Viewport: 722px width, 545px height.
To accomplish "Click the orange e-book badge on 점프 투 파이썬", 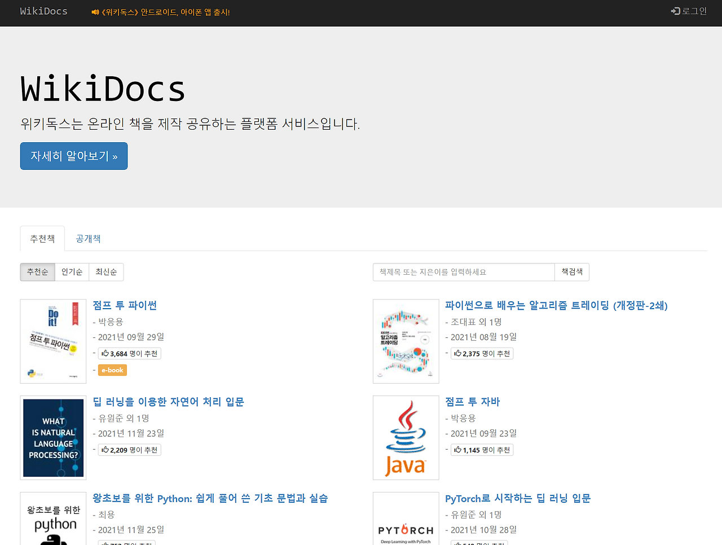I will (112, 370).
